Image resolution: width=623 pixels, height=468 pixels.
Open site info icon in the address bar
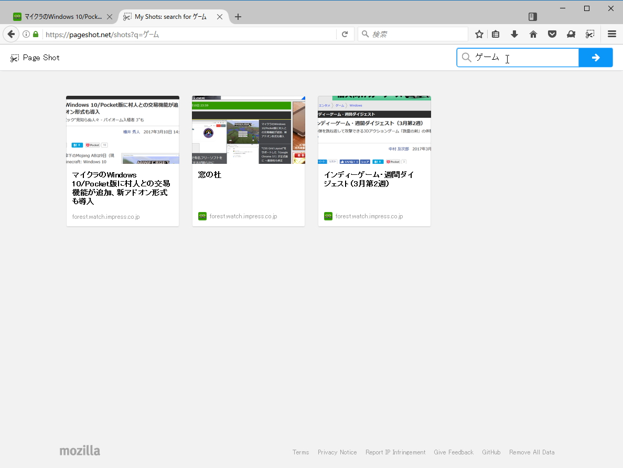[26, 34]
